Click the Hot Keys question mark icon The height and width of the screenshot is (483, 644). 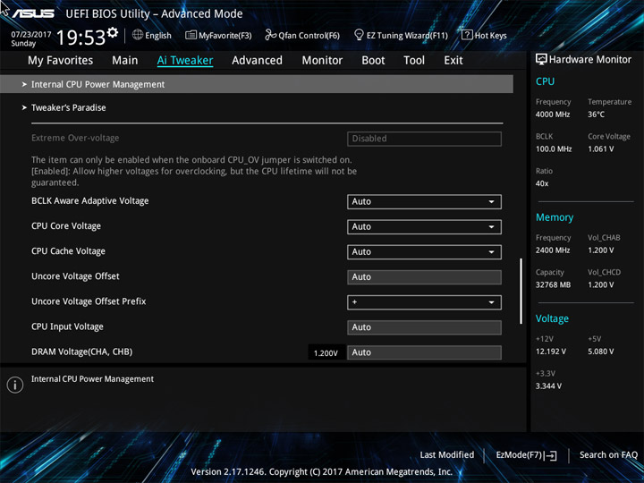click(467, 35)
